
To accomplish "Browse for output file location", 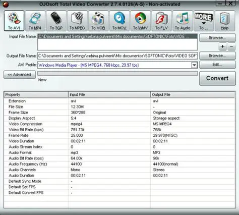I will point(217,56).
